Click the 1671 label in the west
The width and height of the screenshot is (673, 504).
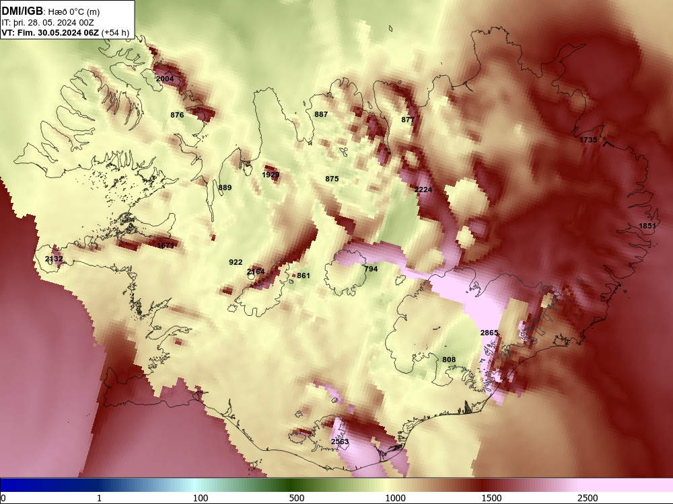(166, 245)
